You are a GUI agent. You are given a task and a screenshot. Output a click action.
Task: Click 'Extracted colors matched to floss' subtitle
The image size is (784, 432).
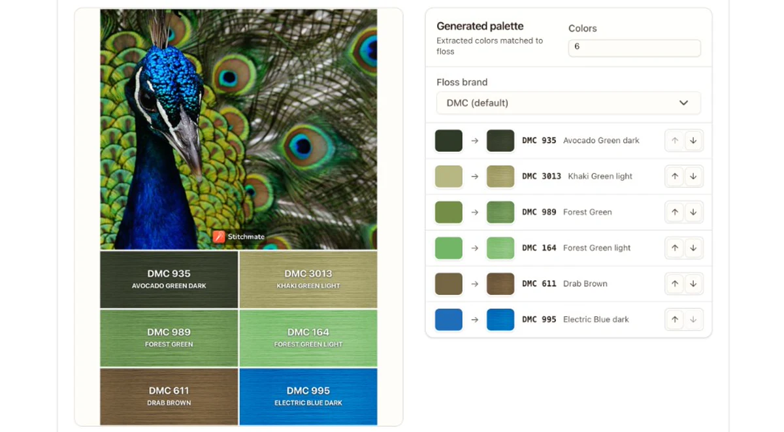pyautogui.click(x=489, y=46)
